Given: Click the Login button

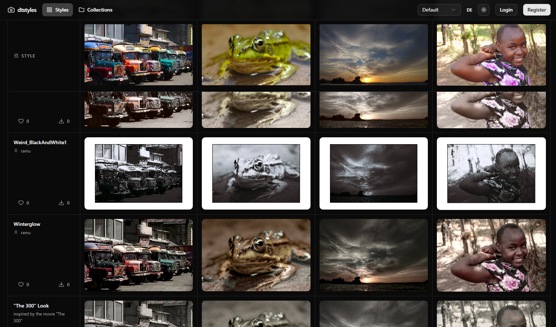Looking at the screenshot, I should [506, 10].
